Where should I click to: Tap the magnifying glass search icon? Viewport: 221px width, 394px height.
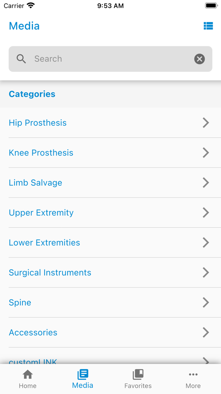point(22,59)
